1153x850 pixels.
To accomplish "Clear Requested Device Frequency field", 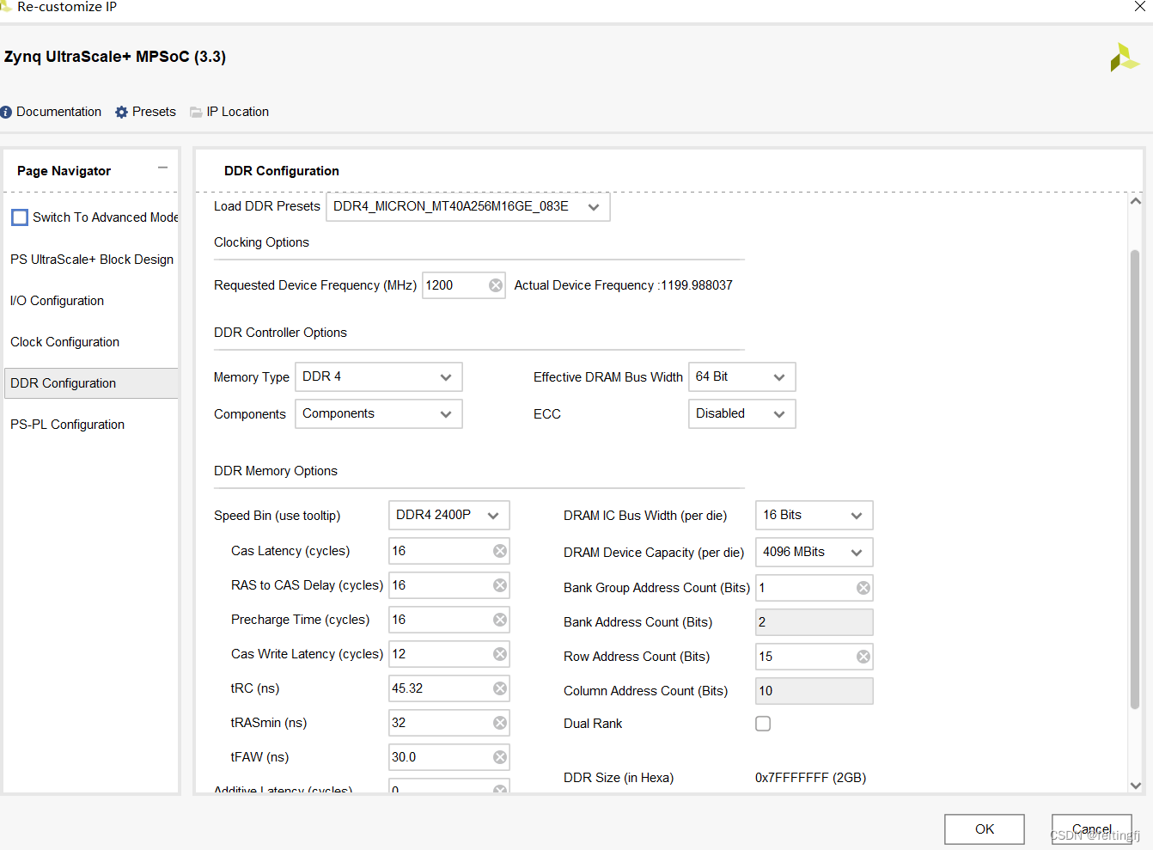I will (496, 285).
